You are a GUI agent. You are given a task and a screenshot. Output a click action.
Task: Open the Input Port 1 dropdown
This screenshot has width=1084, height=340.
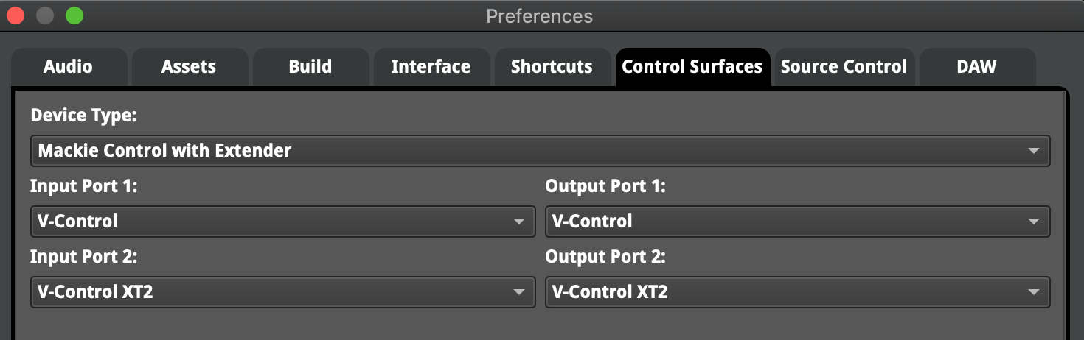tap(282, 221)
